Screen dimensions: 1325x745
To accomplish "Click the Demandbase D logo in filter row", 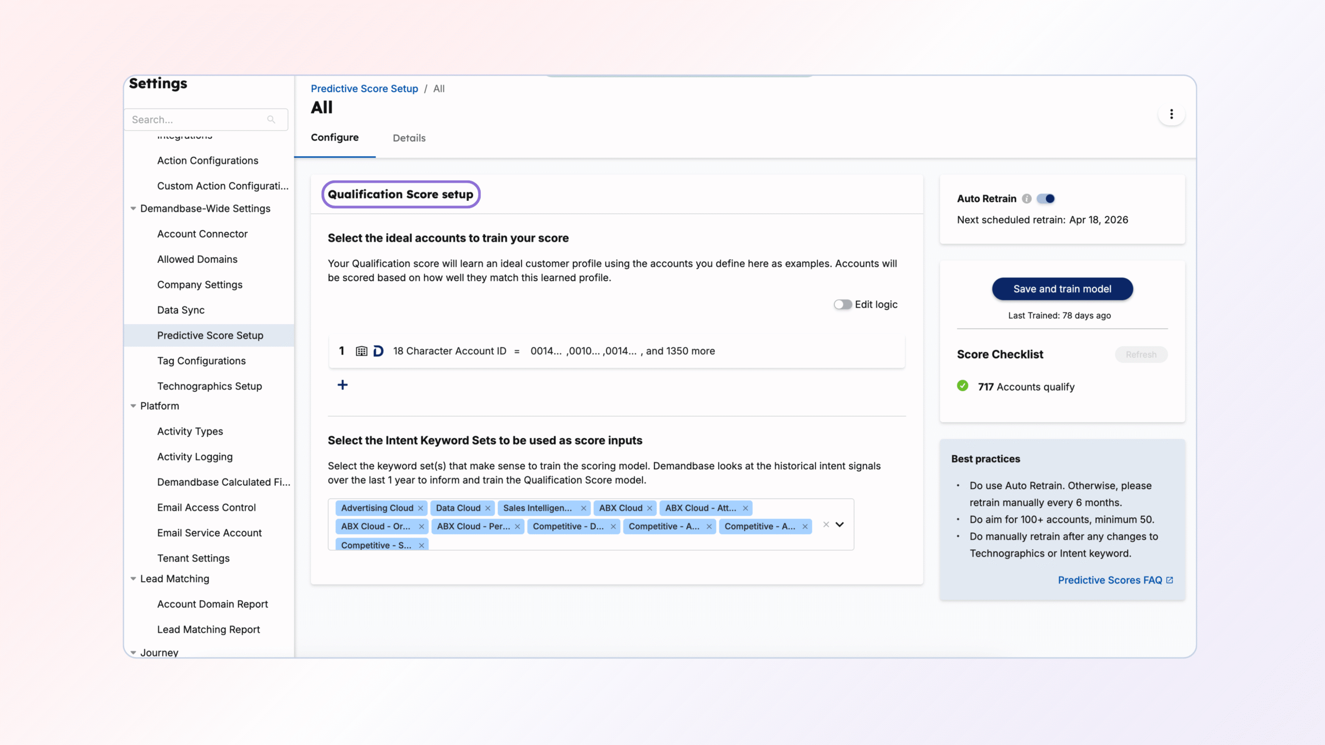I will pyautogui.click(x=378, y=351).
